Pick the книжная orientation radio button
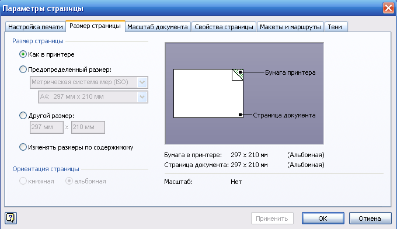 point(23,181)
